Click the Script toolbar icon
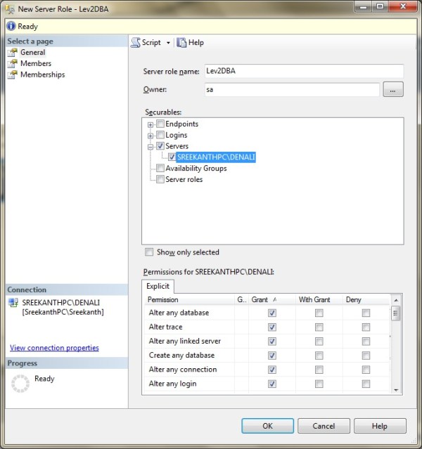Screen dimensions: 422x449 [x=136, y=43]
